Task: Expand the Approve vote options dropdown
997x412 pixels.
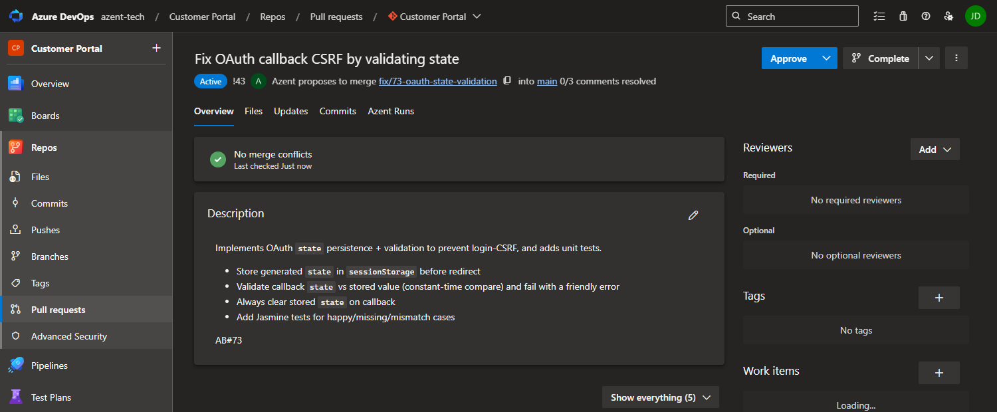Action: (x=826, y=58)
